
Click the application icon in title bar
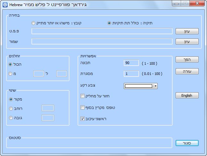[x=5, y=5]
